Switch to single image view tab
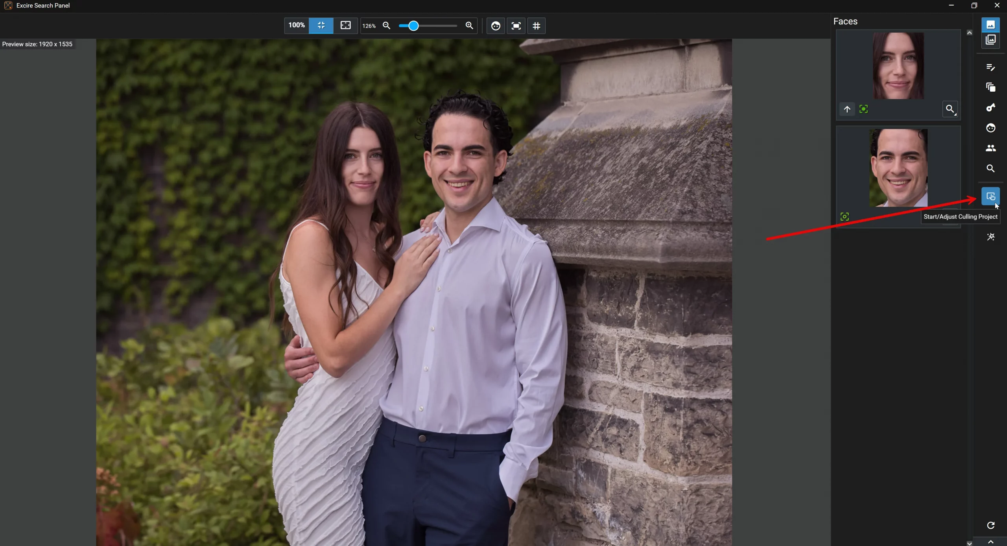 click(x=990, y=25)
